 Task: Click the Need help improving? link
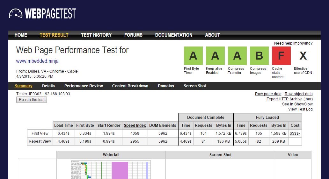tap(293, 43)
